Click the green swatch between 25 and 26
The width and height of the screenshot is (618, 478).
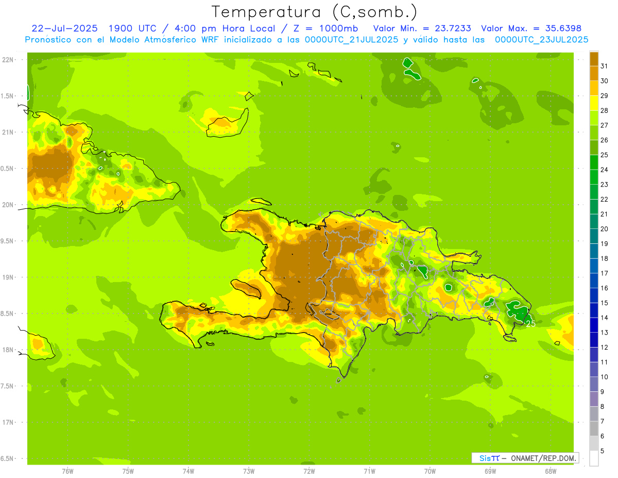pos(594,147)
